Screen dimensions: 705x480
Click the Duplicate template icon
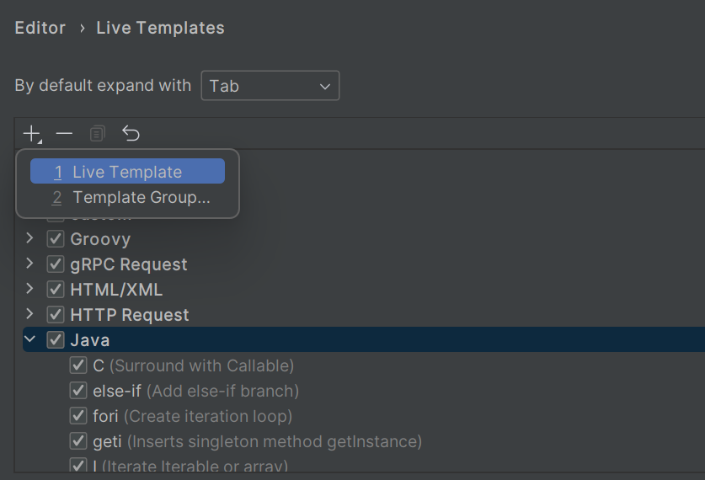98,134
